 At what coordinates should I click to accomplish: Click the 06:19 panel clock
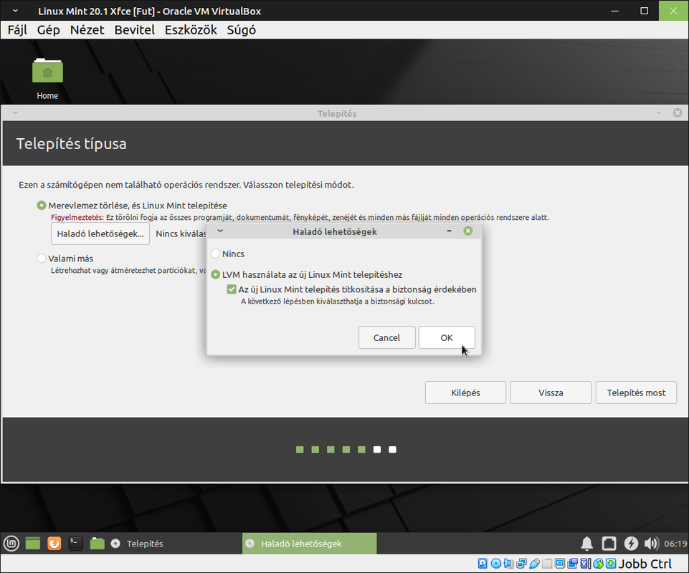pos(675,544)
